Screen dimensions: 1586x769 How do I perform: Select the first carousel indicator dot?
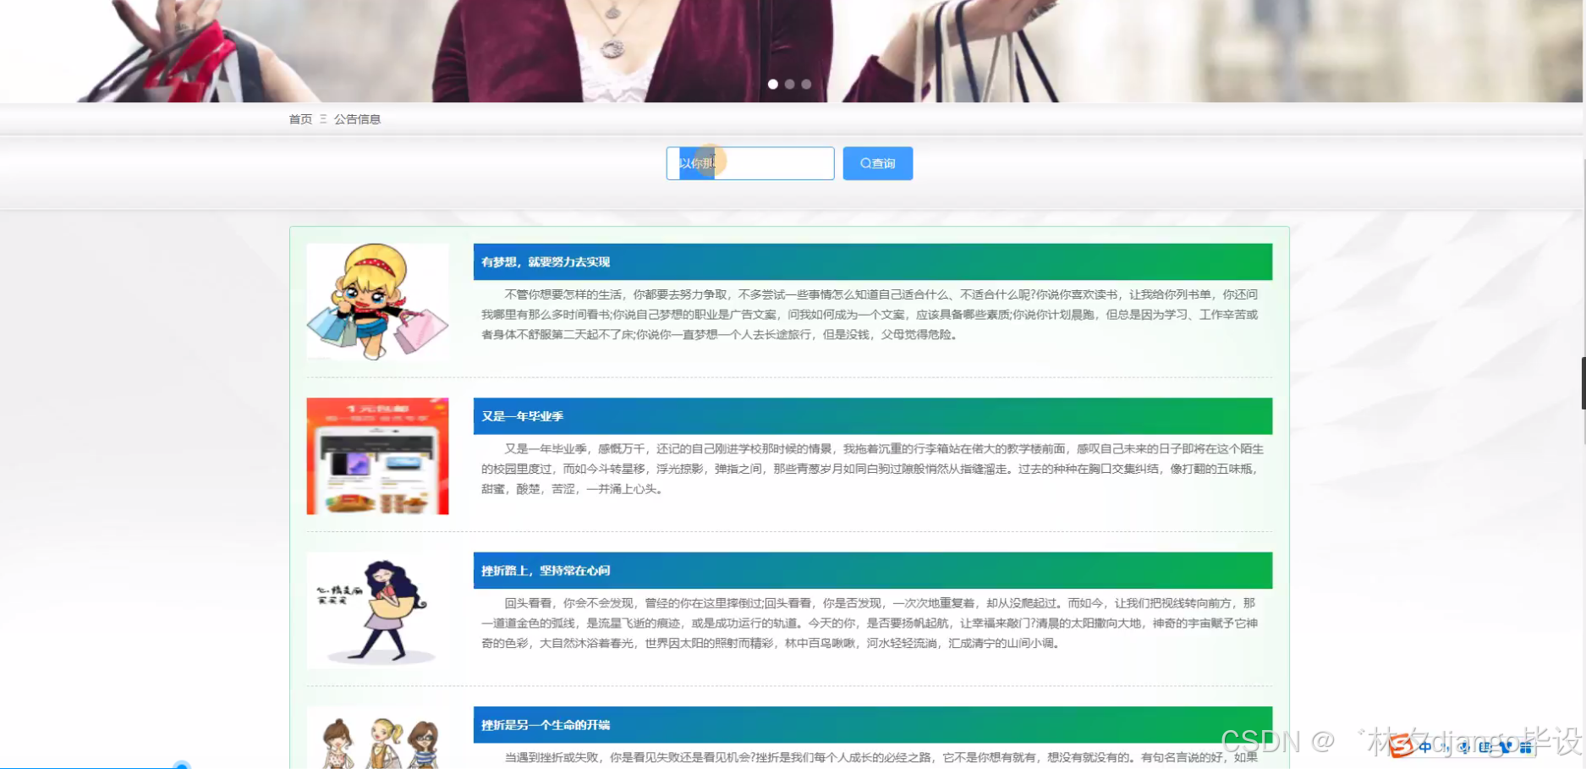pos(772,84)
